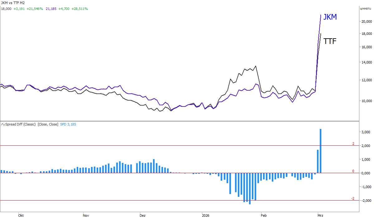Click the 'SPD 3,185' indicator value
The image size is (374, 218).
[x=68, y=124]
